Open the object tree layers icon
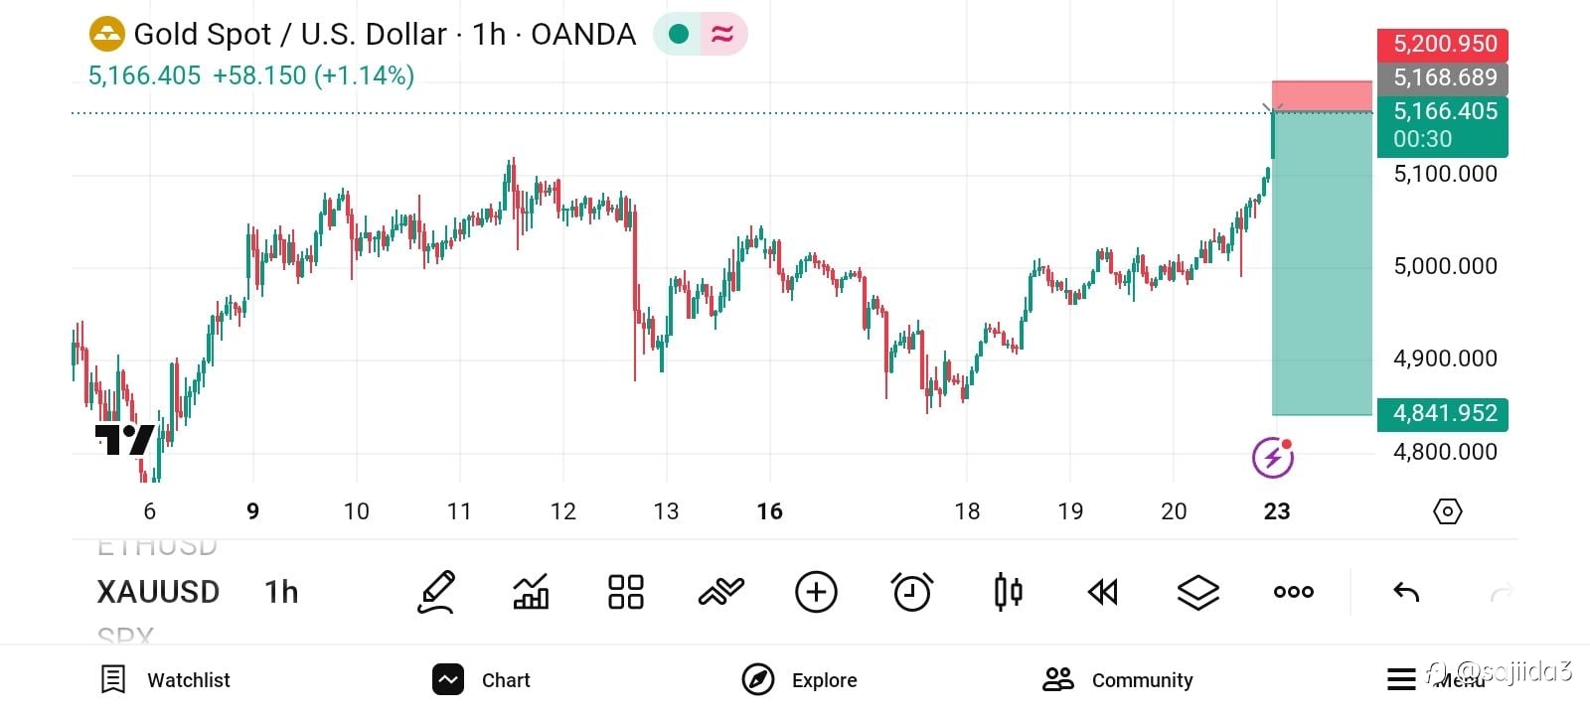Image resolution: width=1590 pixels, height=715 pixels. [x=1197, y=592]
